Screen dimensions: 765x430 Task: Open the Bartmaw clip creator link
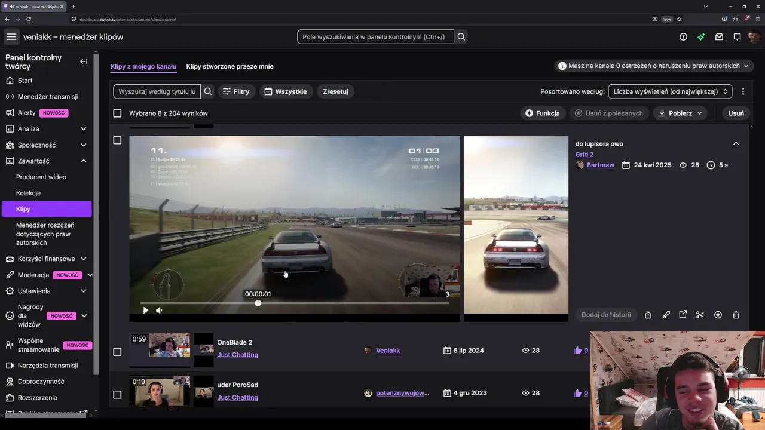click(x=601, y=165)
